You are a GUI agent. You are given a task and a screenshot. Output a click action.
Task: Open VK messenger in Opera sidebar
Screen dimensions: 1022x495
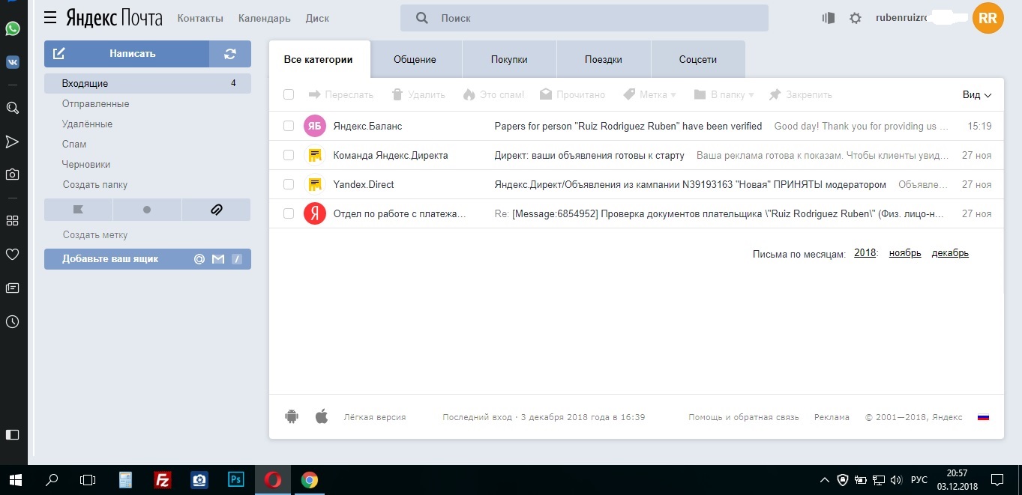pyautogui.click(x=12, y=62)
